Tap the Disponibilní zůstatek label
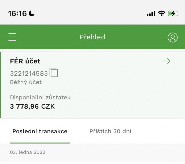The width and height of the screenshot is (185, 164). point(40,97)
